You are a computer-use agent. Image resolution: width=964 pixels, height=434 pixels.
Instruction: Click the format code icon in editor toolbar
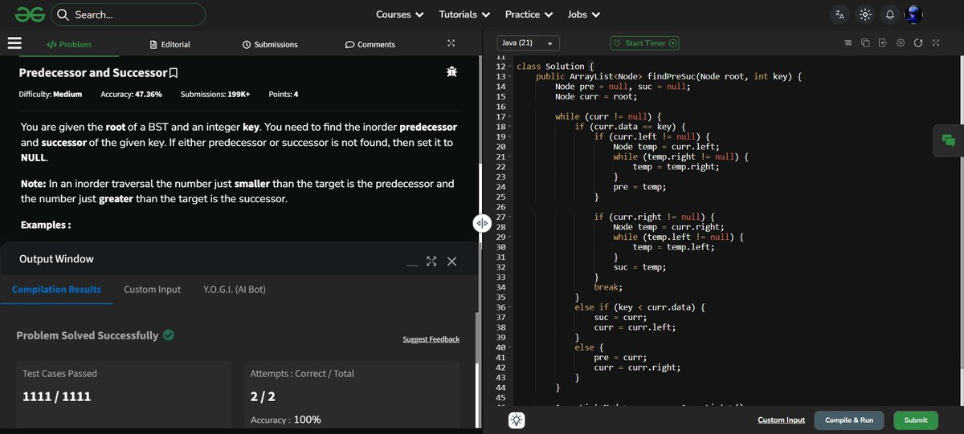pyautogui.click(x=848, y=43)
